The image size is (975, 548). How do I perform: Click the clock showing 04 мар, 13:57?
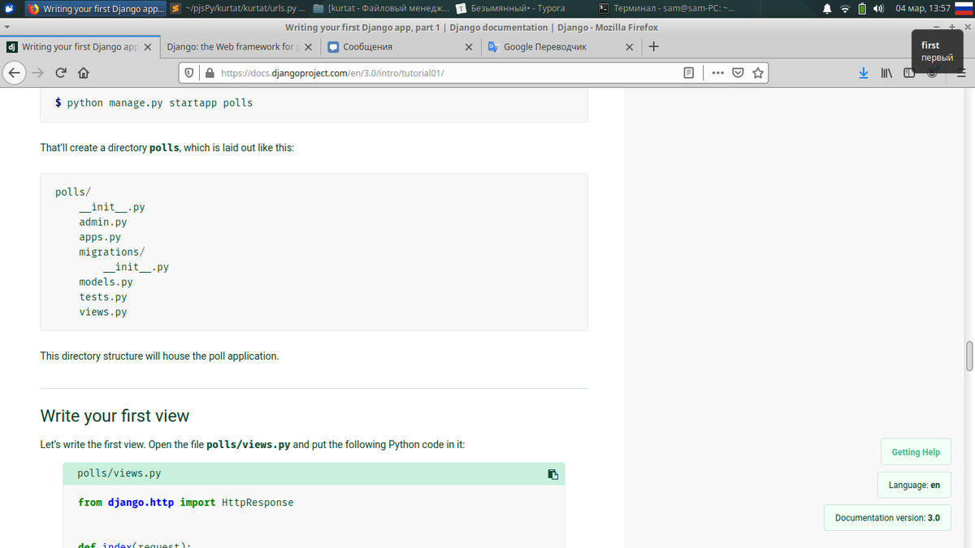click(x=922, y=8)
